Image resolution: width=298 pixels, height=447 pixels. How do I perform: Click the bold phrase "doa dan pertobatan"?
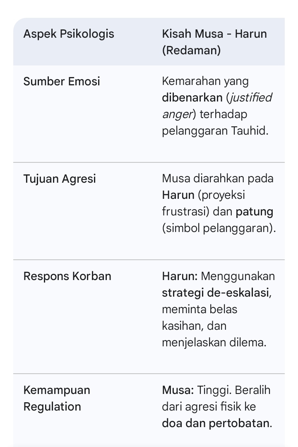point(216,423)
